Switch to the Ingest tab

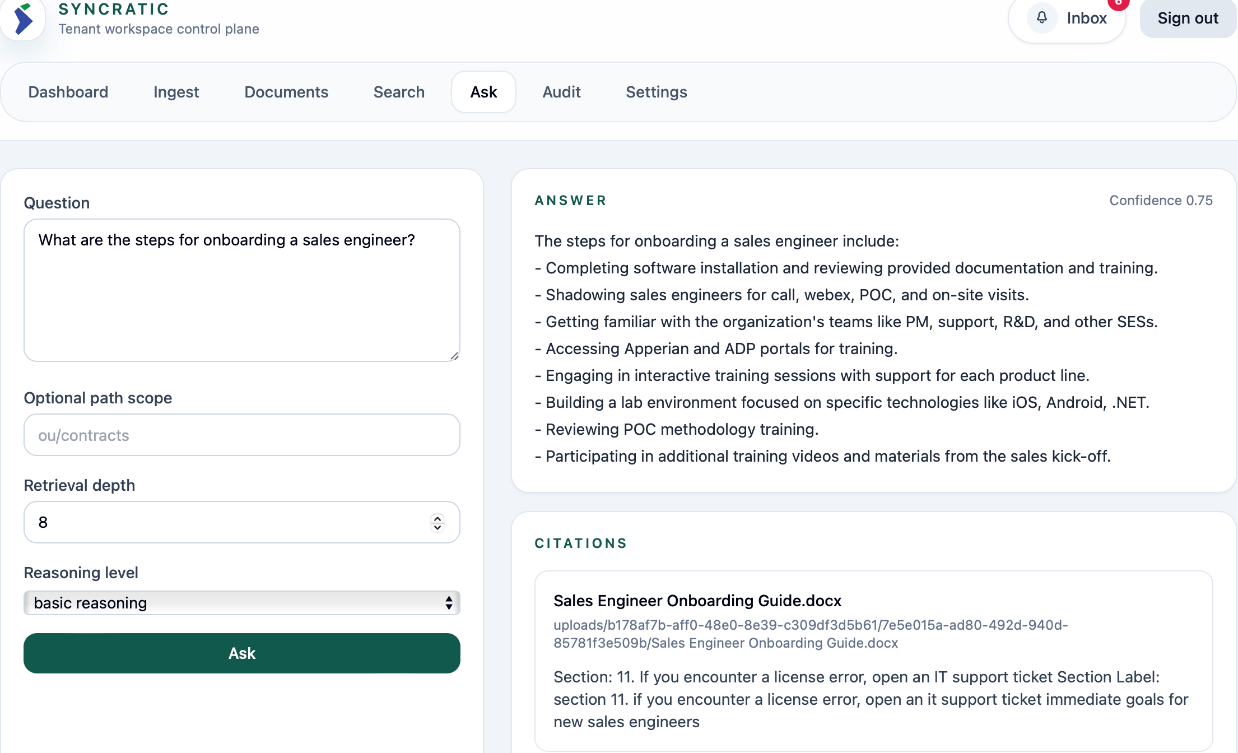[176, 92]
